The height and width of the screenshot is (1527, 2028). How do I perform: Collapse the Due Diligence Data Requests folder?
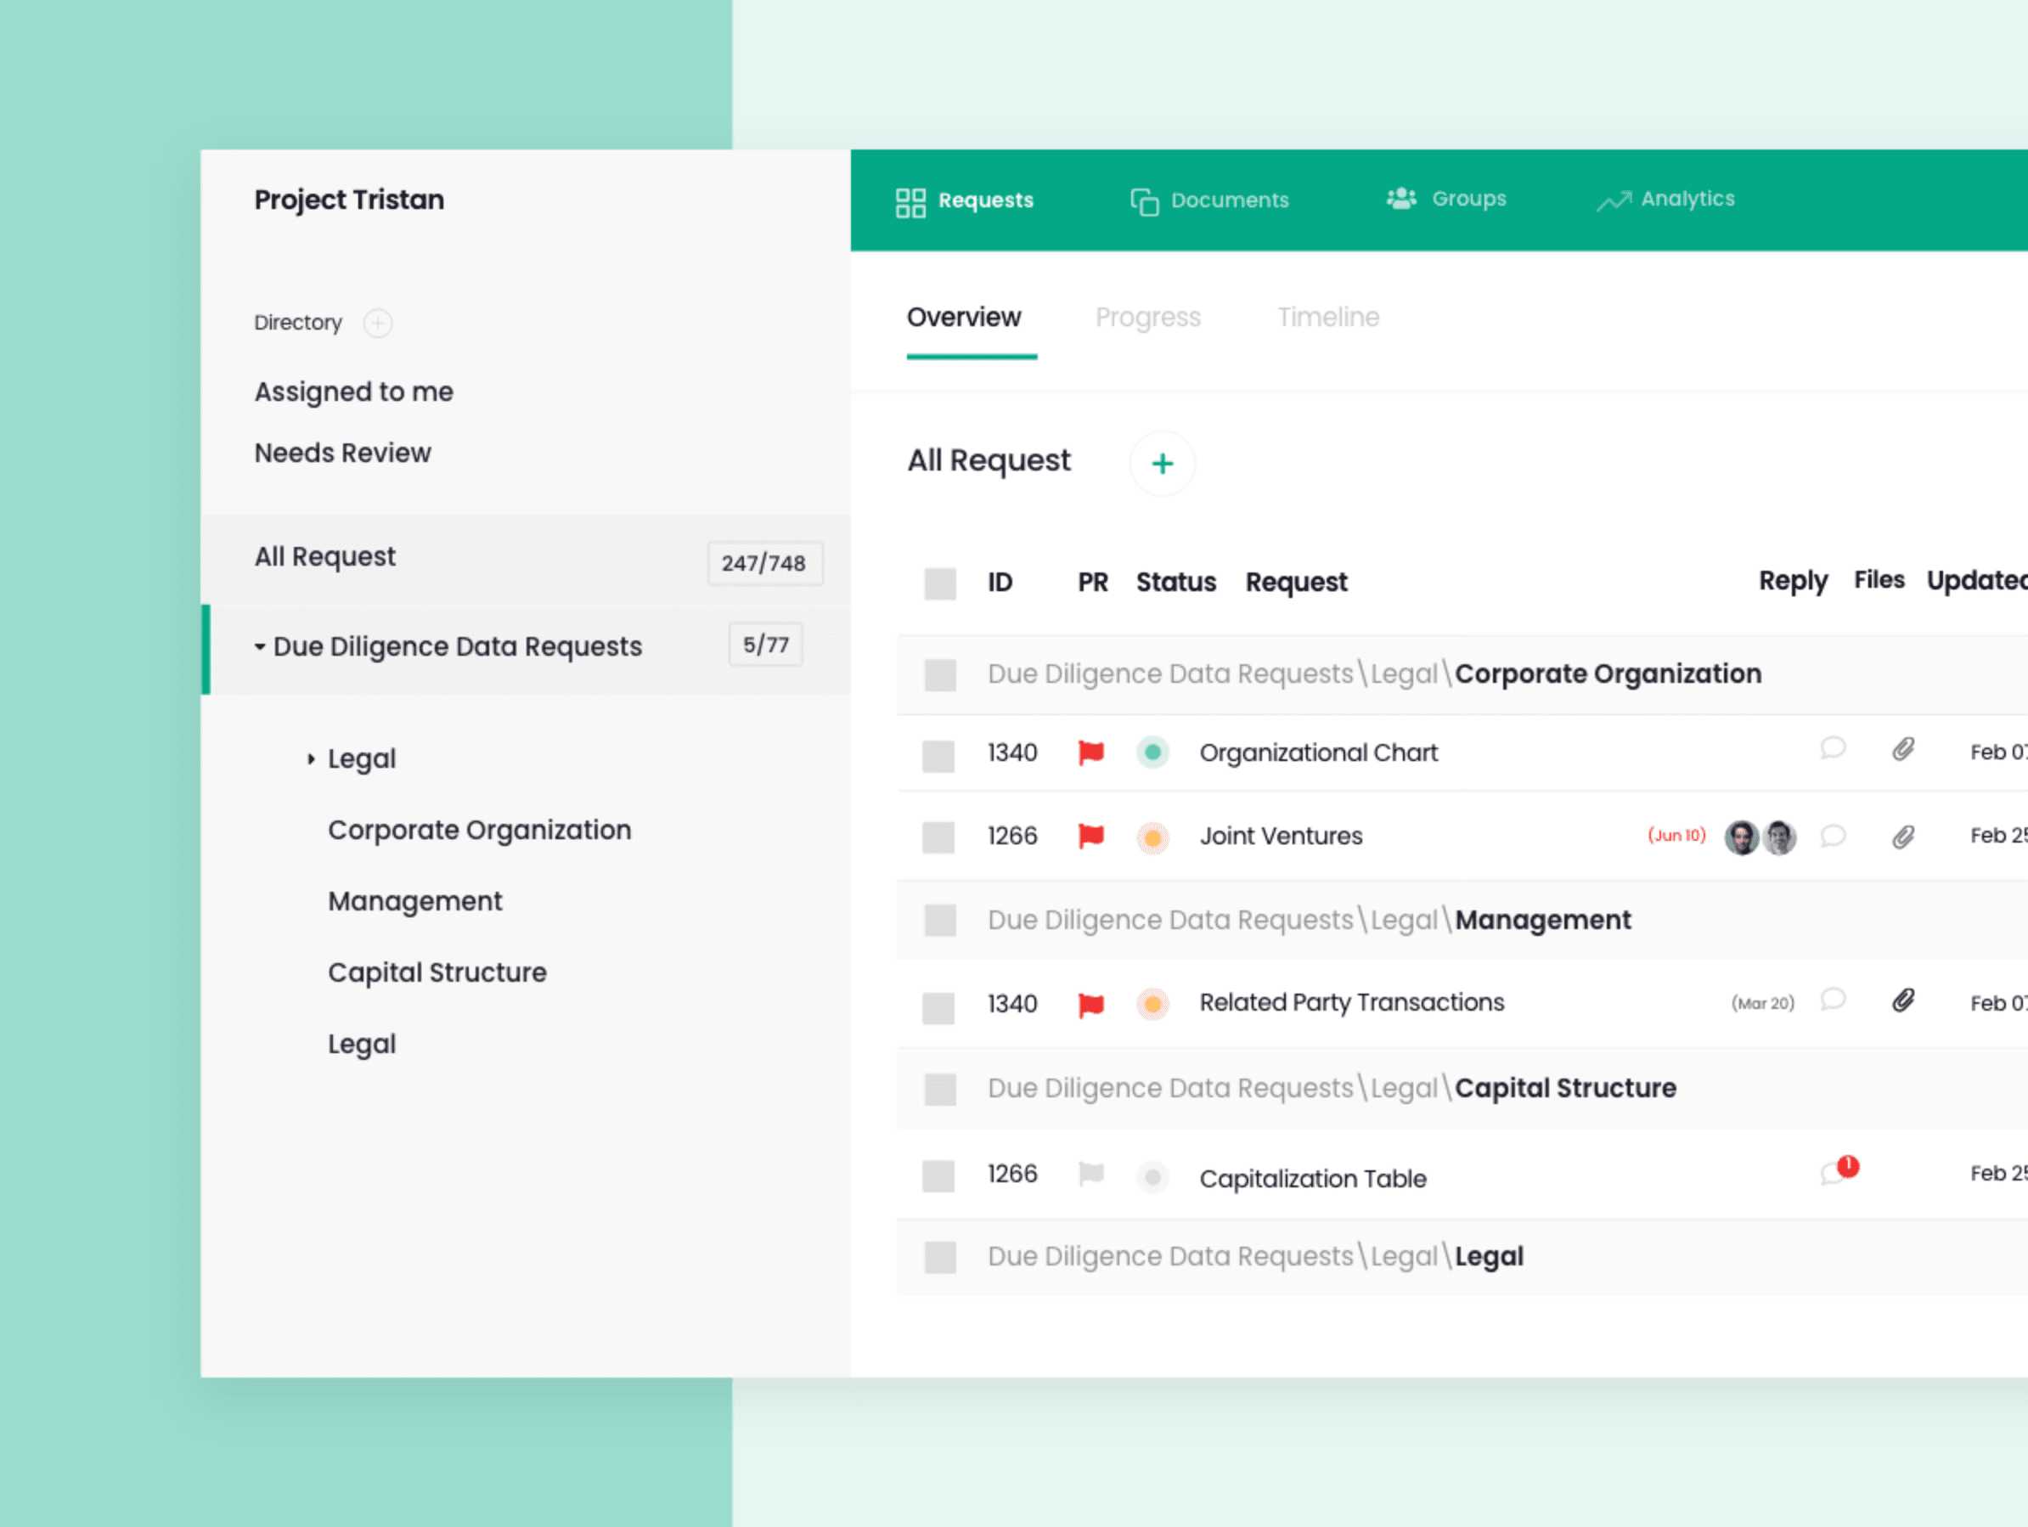tap(261, 647)
